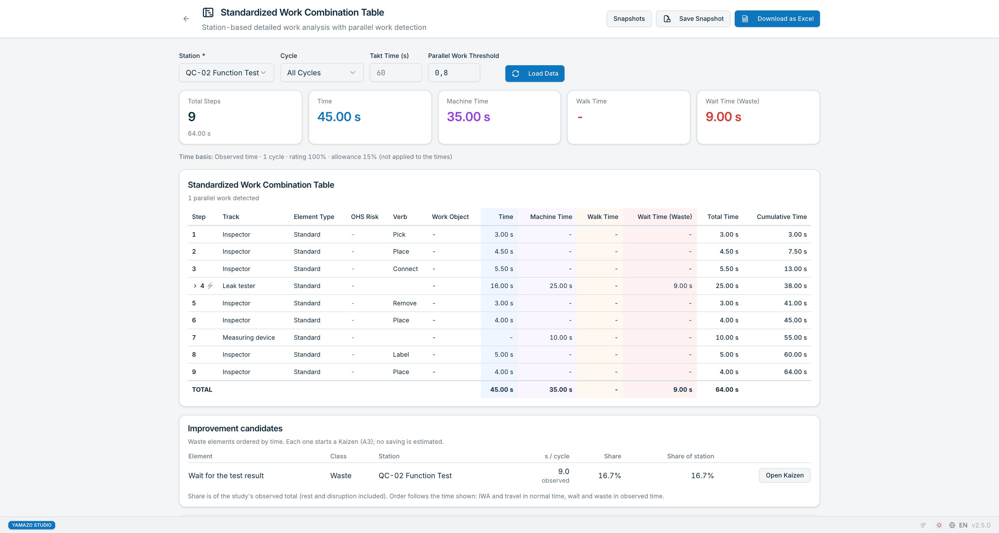Toggle the sun light-theme icon
Image resolution: width=999 pixels, height=533 pixels.
click(x=939, y=525)
